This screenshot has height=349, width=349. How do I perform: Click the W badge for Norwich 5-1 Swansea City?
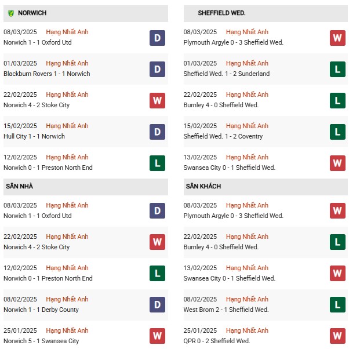tap(157, 336)
